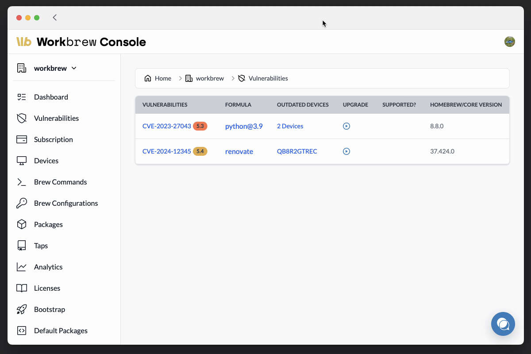The height and width of the screenshot is (354, 531).
Task: Click the building icon in breadcrumb
Action: pyautogui.click(x=189, y=78)
